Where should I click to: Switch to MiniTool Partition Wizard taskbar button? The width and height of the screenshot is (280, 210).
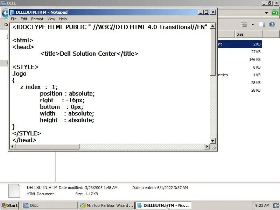106,205
